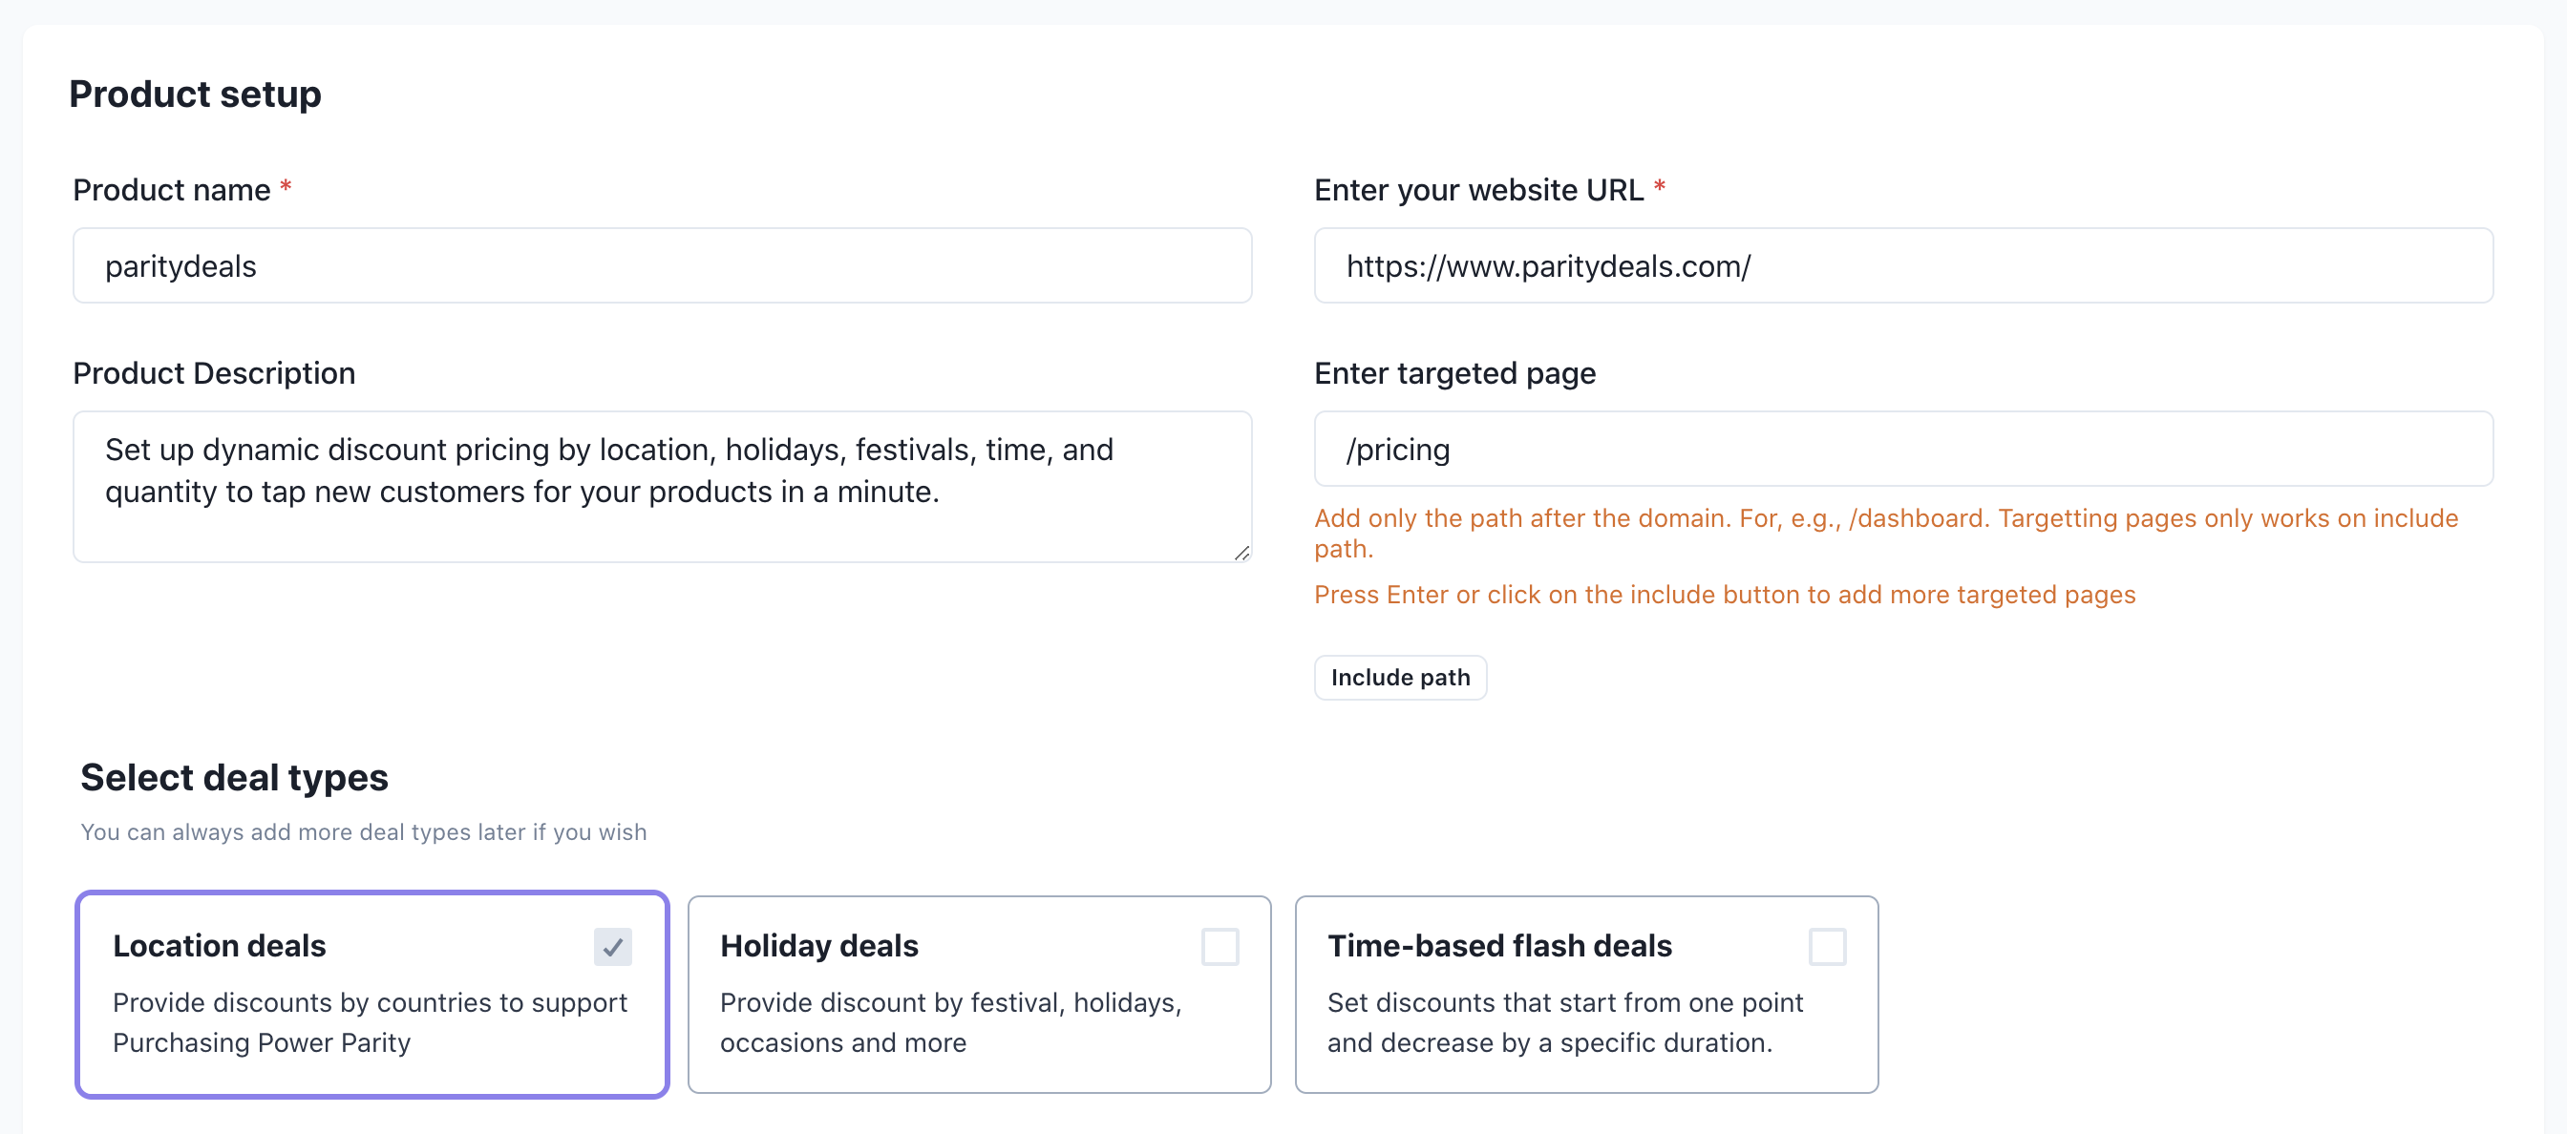Focus the Product name input field
Viewport: 2567px width, 1134px height.
pos(662,266)
